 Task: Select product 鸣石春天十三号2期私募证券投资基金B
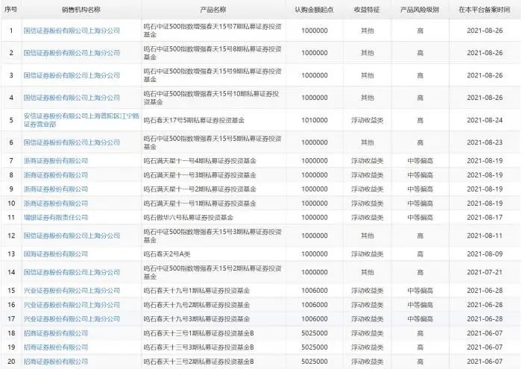pos(198,362)
